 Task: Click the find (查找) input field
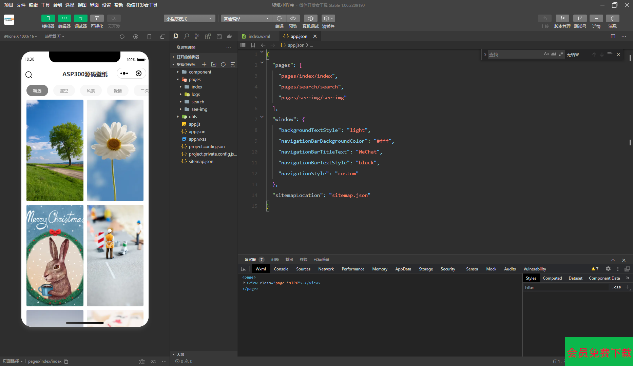click(x=514, y=55)
